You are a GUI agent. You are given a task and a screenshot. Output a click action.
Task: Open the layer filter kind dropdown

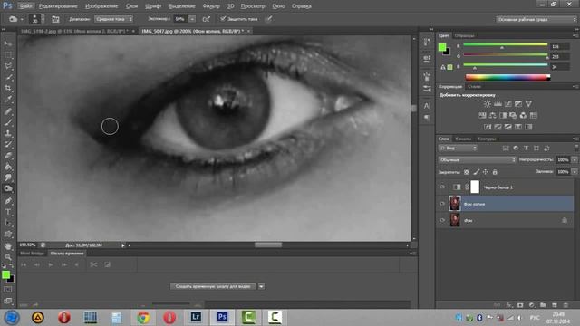click(458, 148)
